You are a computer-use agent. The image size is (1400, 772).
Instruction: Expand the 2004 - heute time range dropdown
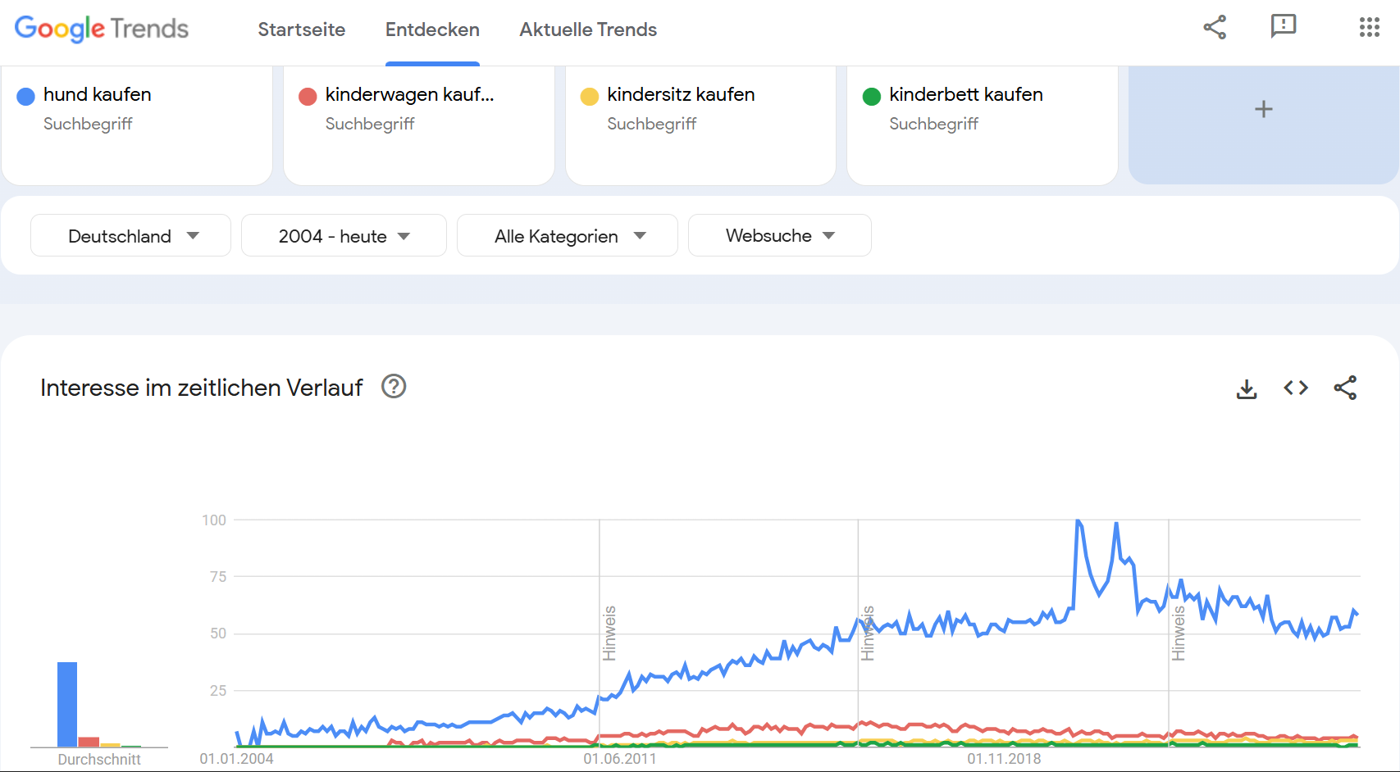(344, 236)
